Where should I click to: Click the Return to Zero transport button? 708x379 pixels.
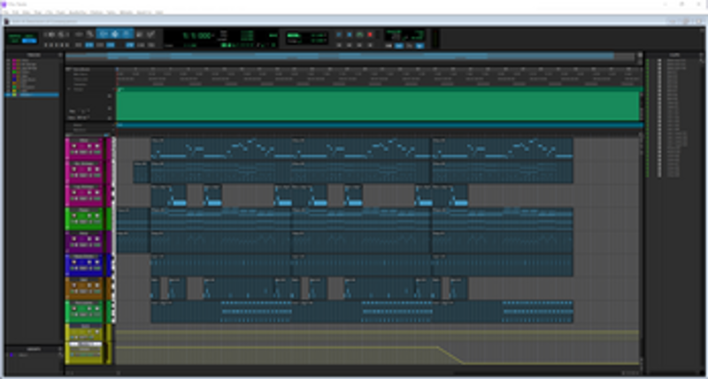tap(339, 45)
